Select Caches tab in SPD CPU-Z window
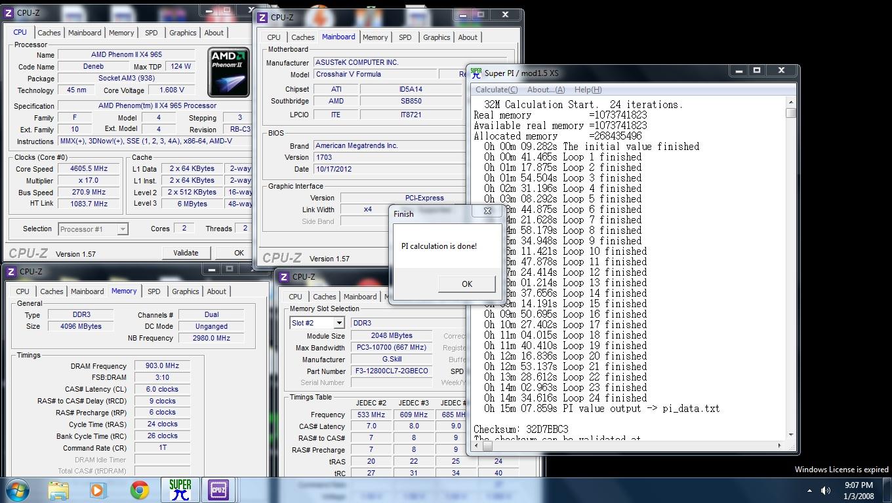The height and width of the screenshot is (503, 892). tap(325, 297)
